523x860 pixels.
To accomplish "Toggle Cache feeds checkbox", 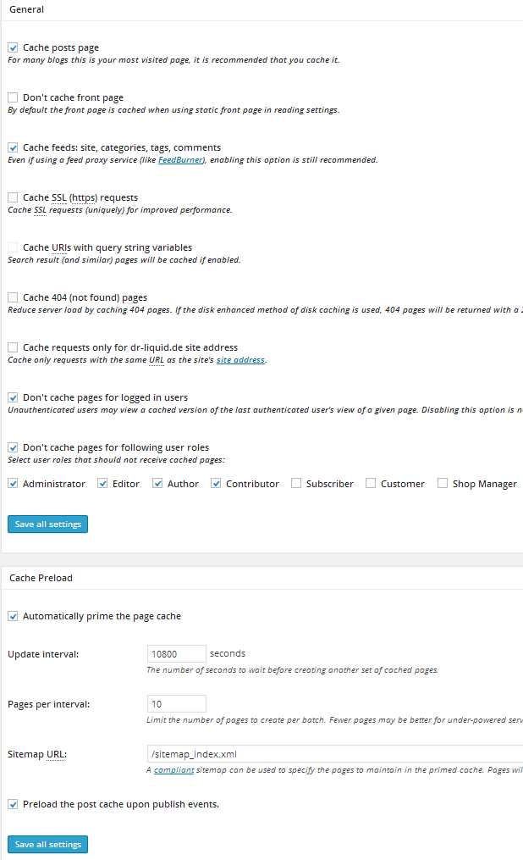I will coord(13,147).
